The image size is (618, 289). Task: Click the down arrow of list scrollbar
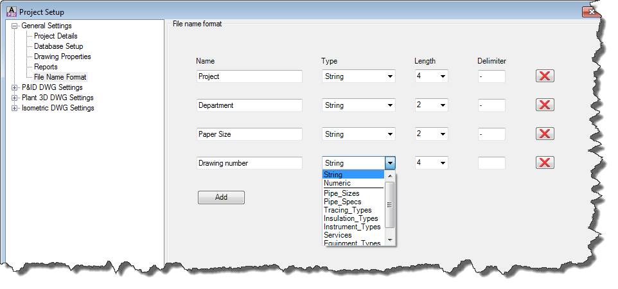pos(389,240)
